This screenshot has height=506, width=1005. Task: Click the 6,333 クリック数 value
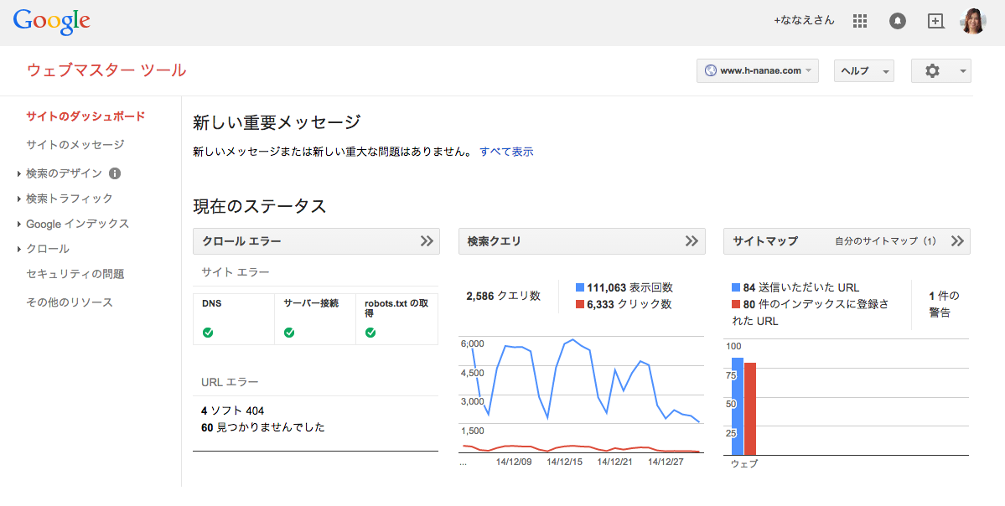pos(629,304)
